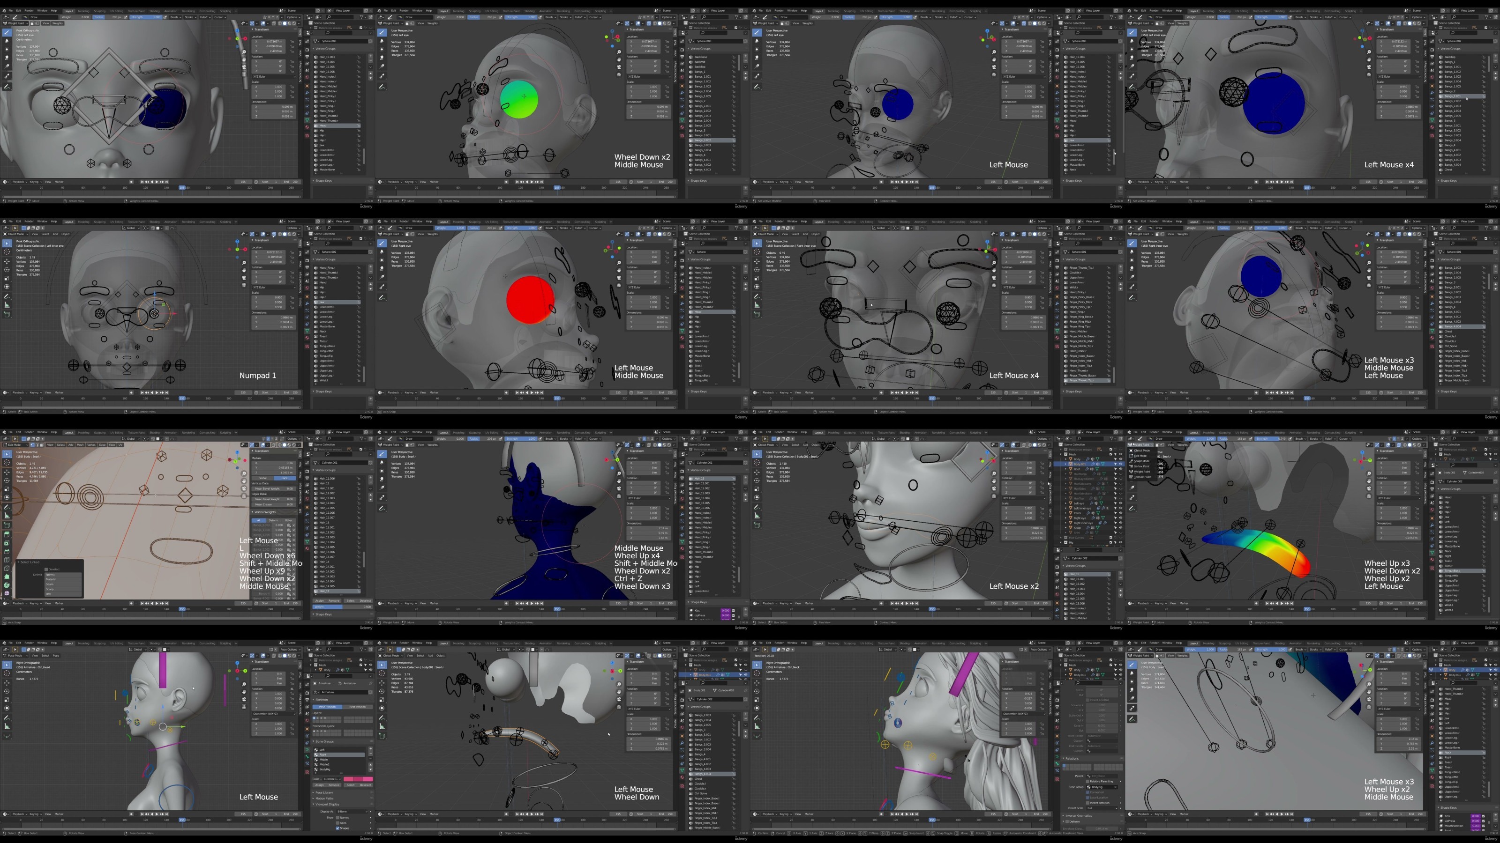
Task: Select Draw brush in Front Orthographic weight-paint frame
Action: point(7,33)
